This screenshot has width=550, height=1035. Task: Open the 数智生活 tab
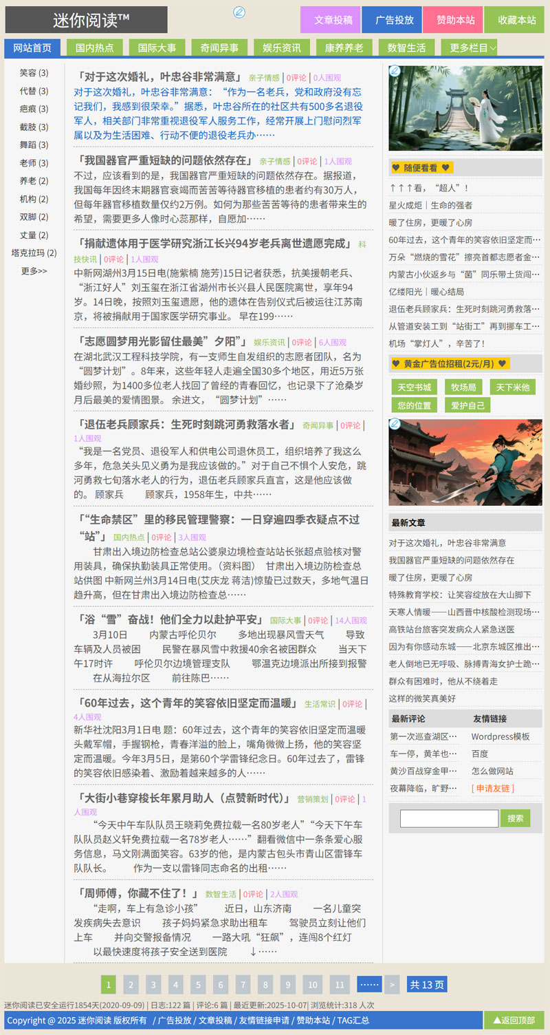(406, 47)
